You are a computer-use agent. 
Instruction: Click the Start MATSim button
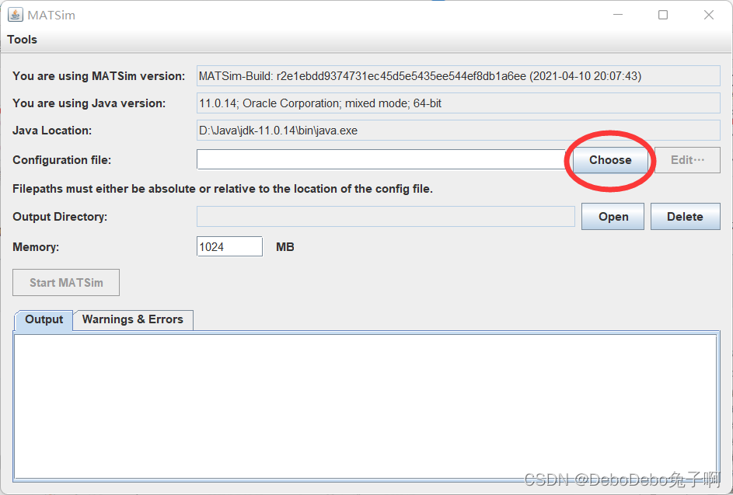click(66, 282)
